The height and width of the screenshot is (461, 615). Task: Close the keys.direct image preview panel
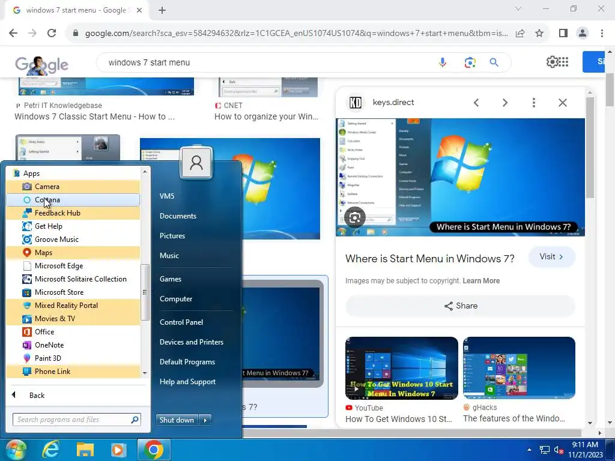click(563, 103)
